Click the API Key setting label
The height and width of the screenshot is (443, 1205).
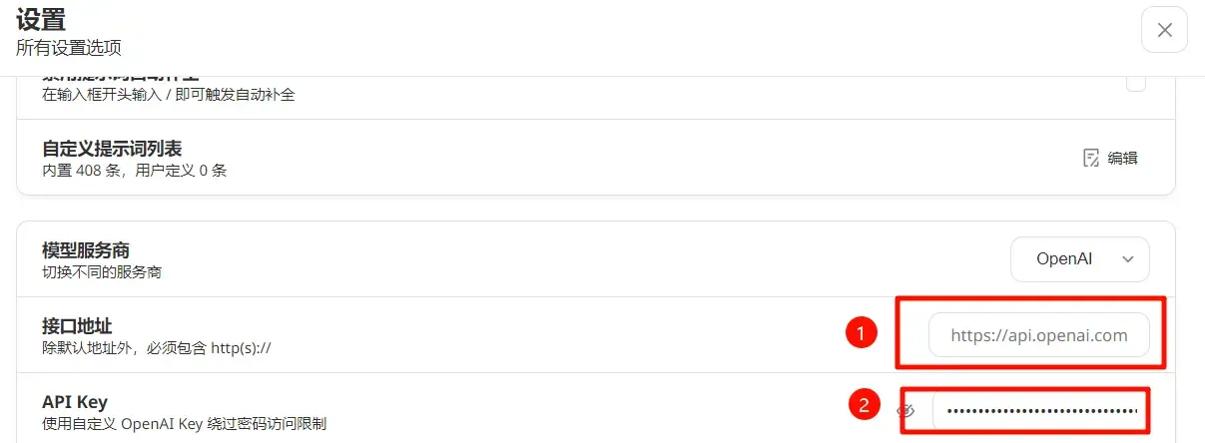click(x=75, y=402)
